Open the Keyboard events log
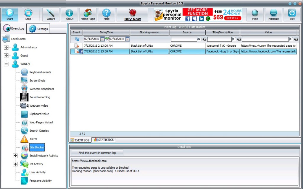The image size is (303, 189). pos(40,72)
